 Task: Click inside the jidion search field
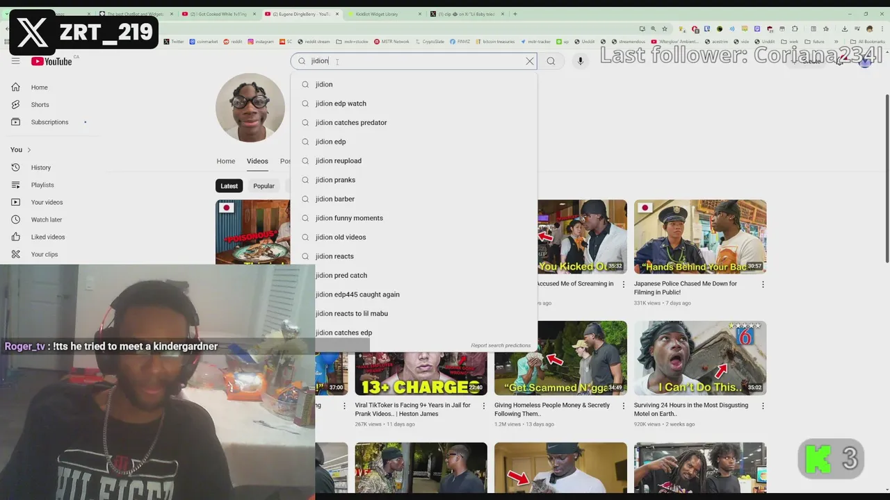(414, 61)
